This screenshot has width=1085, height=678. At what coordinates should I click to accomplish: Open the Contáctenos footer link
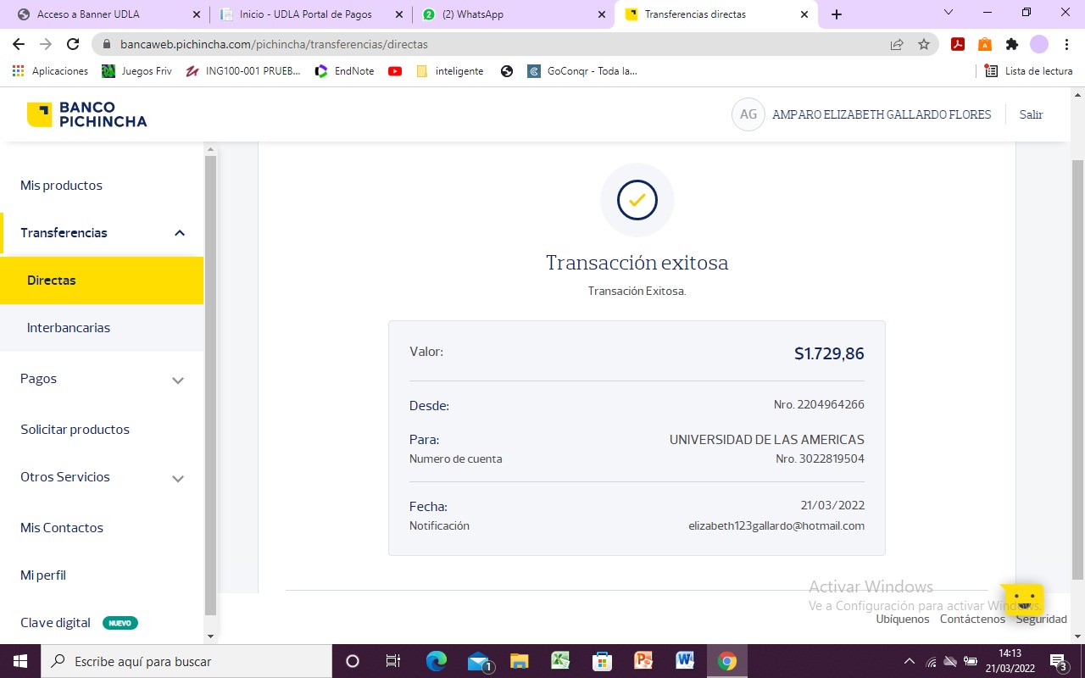pos(972,619)
